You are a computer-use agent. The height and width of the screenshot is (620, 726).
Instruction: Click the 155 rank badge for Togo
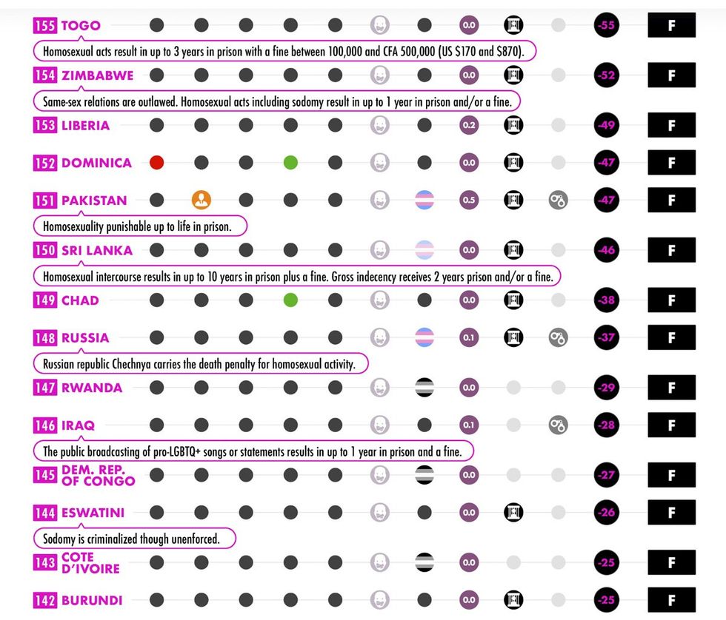coord(45,26)
